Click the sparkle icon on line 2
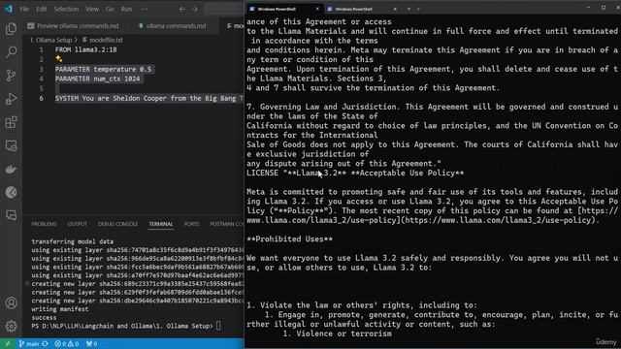621x349 pixels. click(58, 58)
